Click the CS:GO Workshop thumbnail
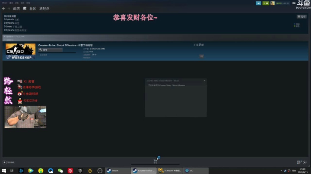 click(20, 51)
